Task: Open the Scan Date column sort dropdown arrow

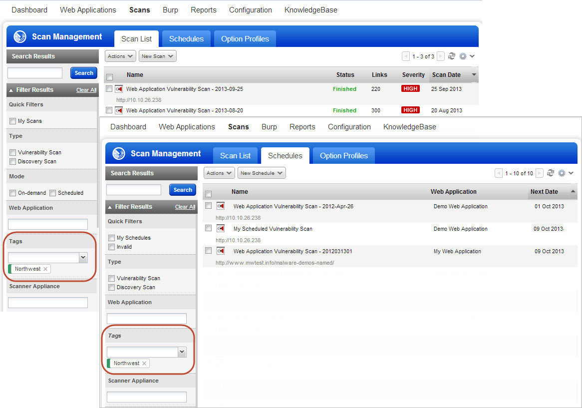Action: tap(474, 74)
